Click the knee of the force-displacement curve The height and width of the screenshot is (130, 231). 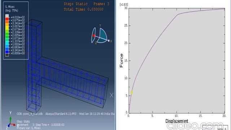[178, 14]
